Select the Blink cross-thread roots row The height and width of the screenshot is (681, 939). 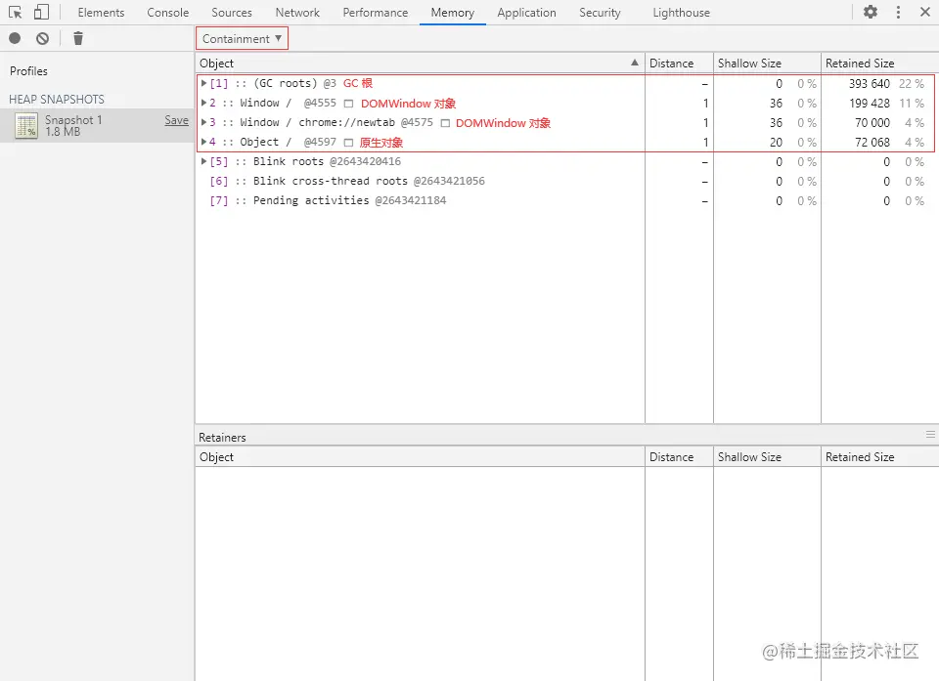pyautogui.click(x=567, y=181)
